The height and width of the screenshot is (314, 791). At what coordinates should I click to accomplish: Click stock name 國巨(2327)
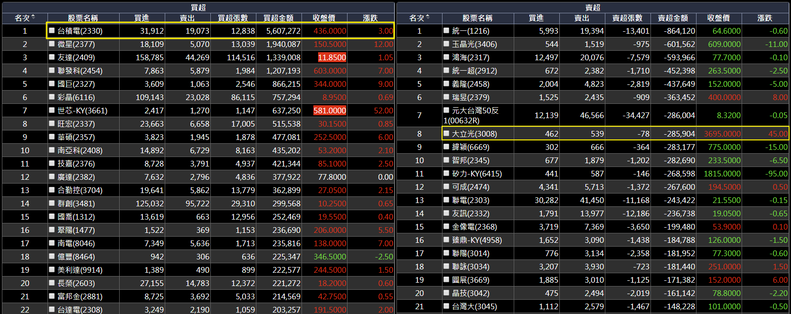pos(76,84)
